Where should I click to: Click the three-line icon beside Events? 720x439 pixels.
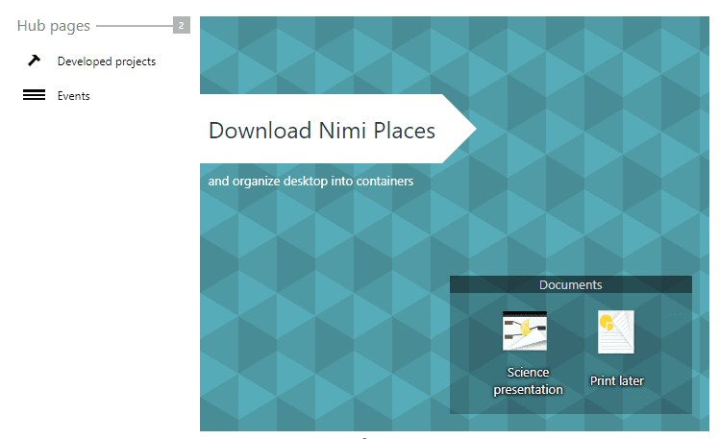(x=34, y=95)
